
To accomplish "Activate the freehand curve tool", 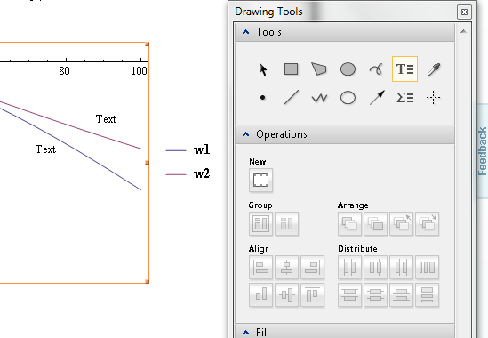I will 376,69.
